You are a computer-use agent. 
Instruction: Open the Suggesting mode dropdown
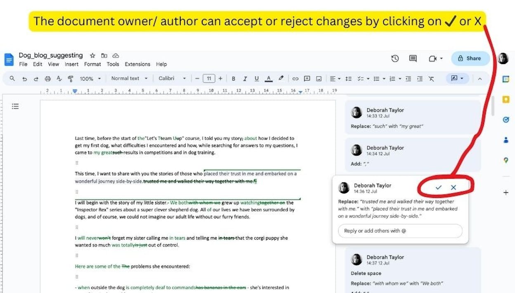point(457,78)
